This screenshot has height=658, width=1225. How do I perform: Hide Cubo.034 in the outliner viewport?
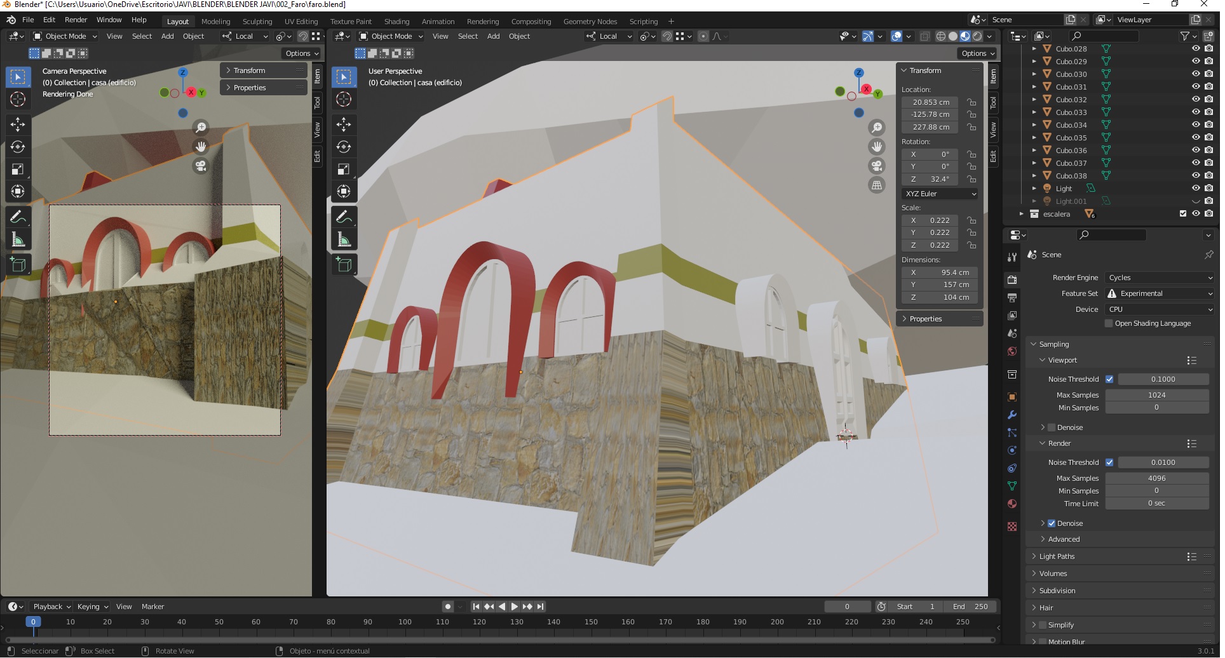point(1196,124)
